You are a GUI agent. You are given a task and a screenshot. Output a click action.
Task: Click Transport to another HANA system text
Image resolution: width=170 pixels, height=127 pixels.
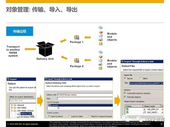pyautogui.click(x=13, y=51)
